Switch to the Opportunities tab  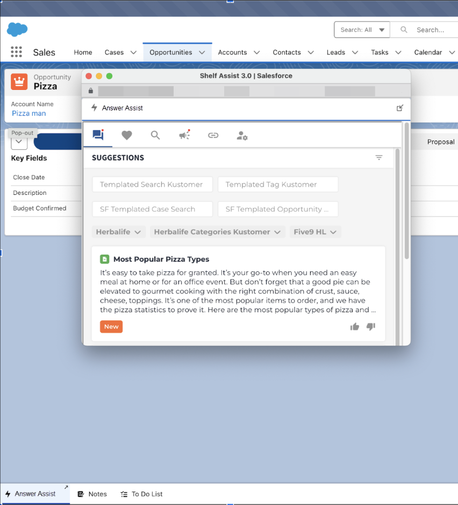[x=171, y=52]
